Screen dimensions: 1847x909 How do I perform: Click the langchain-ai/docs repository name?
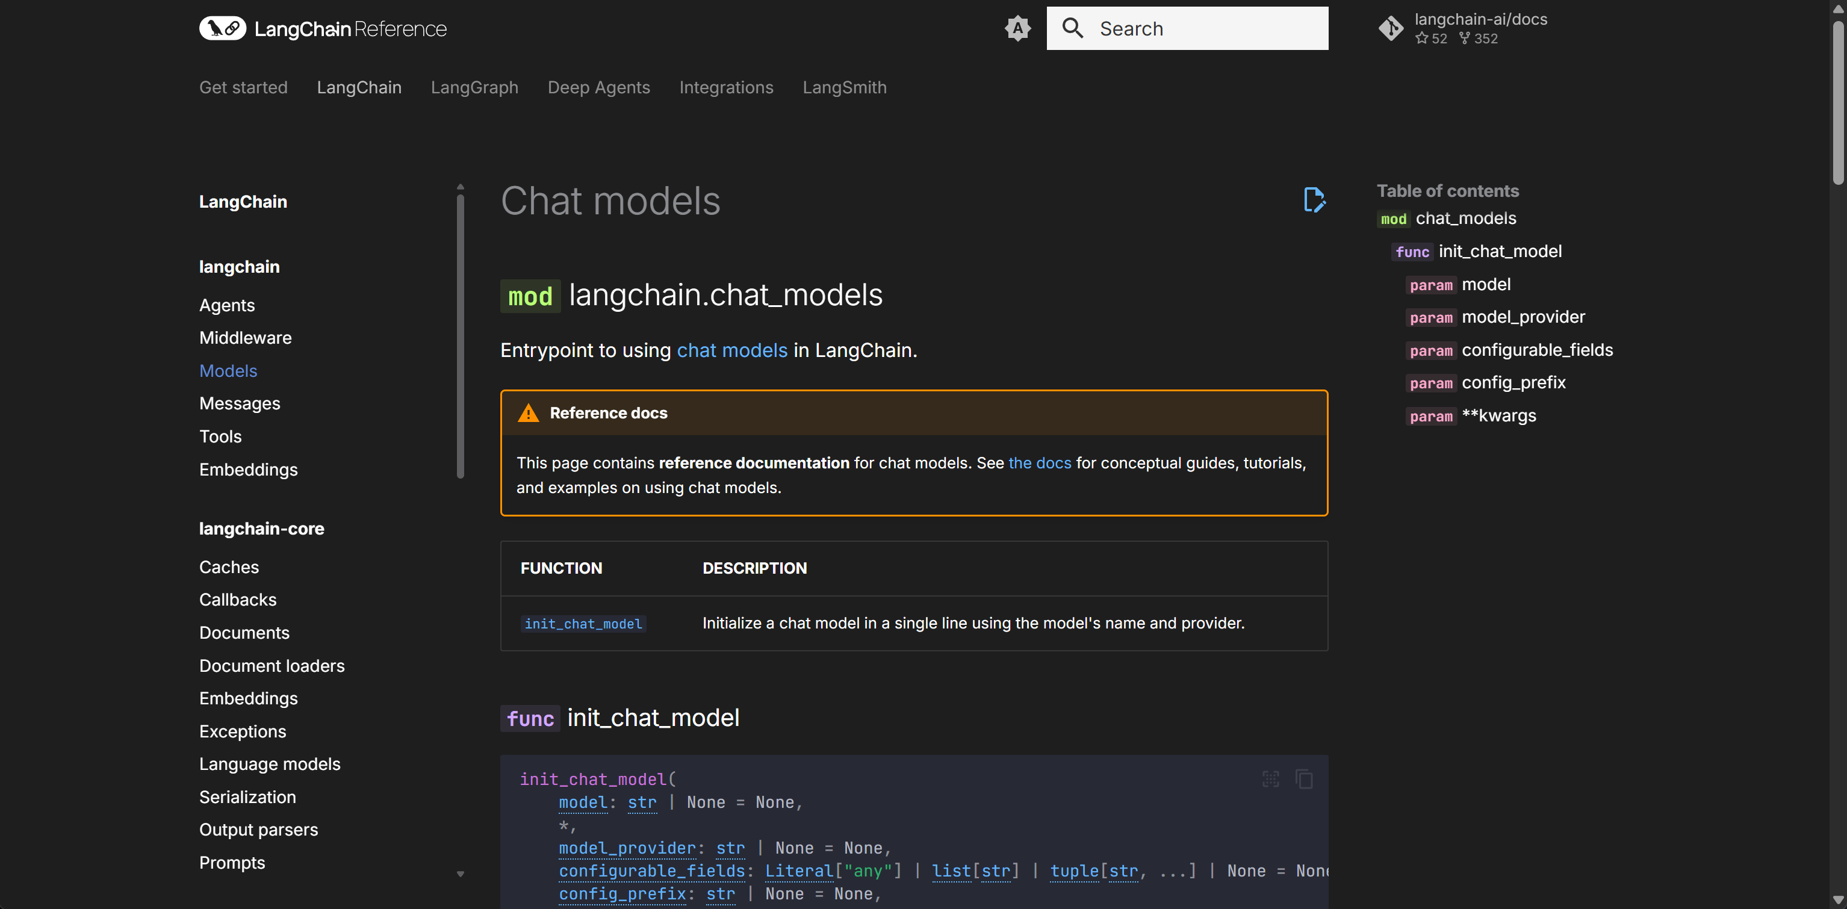tap(1480, 19)
